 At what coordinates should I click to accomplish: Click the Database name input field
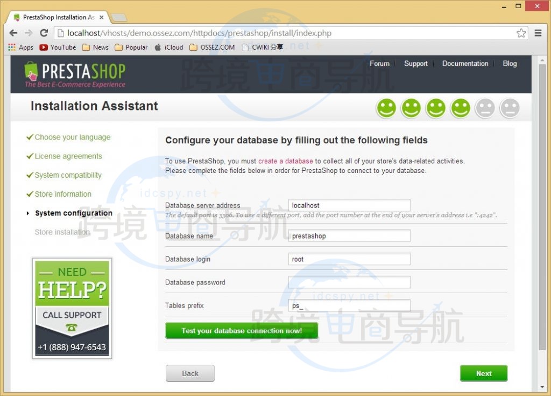click(x=349, y=236)
